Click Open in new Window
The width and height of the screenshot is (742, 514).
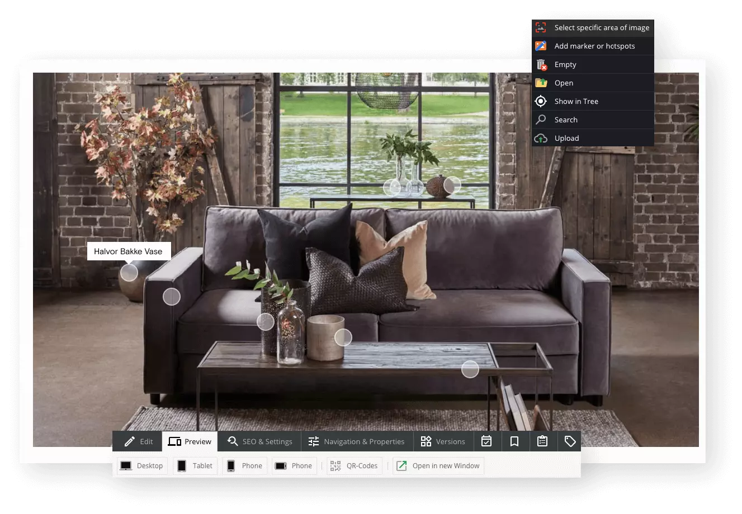(438, 465)
